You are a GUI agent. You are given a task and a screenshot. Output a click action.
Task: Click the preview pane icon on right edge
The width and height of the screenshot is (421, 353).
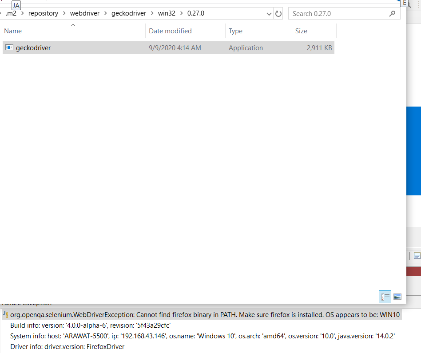[x=417, y=256]
